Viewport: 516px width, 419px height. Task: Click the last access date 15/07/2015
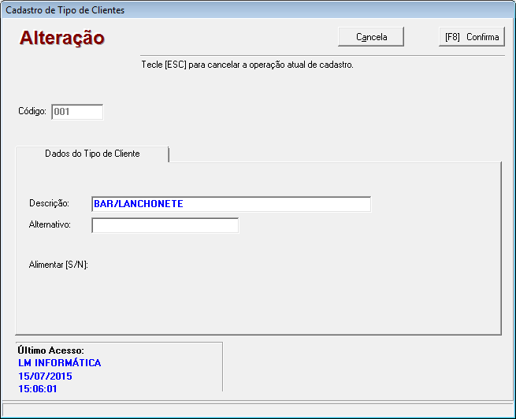(45, 376)
